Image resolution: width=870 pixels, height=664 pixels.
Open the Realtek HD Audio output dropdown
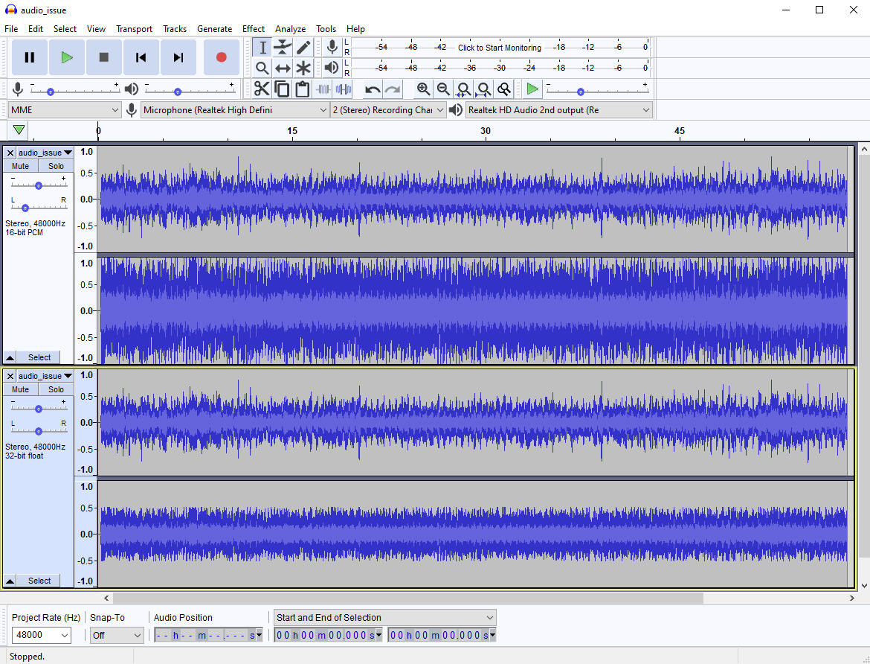(x=558, y=110)
